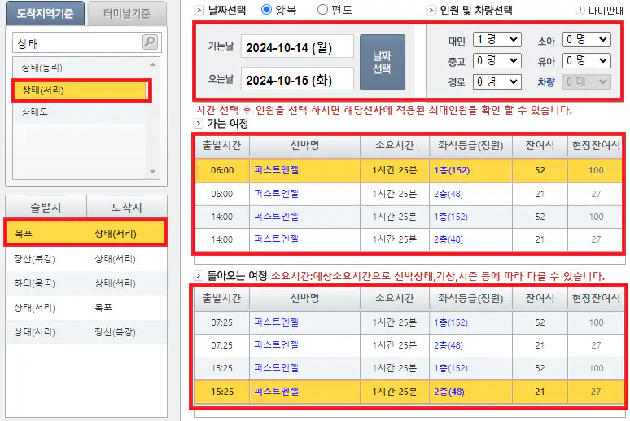
Task: Open the 경로 passenger count dropdown
Action: (497, 81)
